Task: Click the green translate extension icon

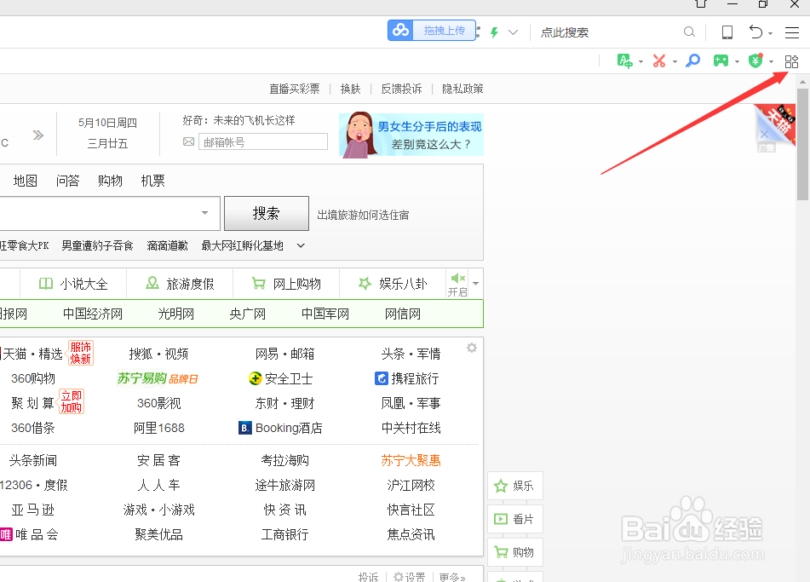Action: click(624, 61)
